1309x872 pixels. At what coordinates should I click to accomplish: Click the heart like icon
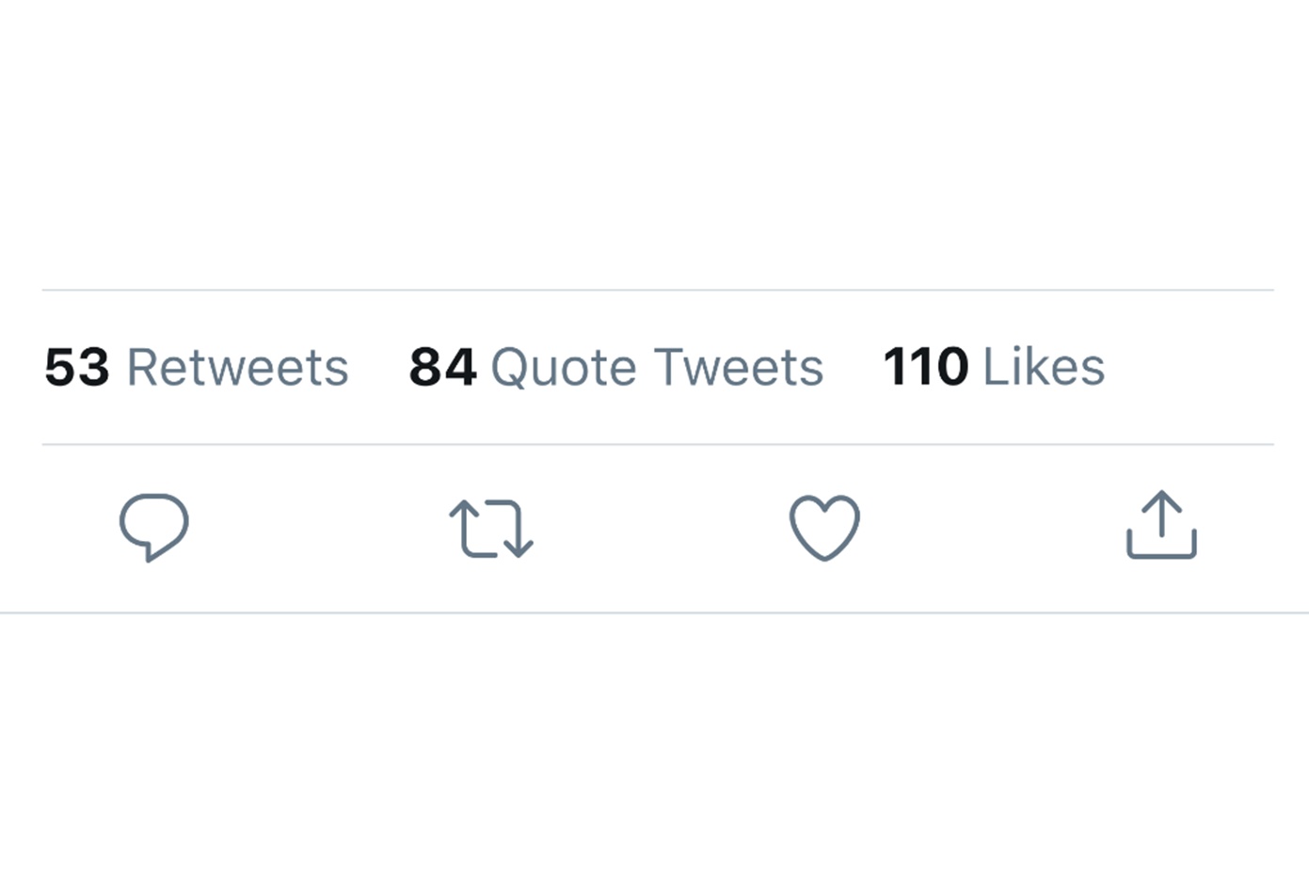[x=824, y=528]
